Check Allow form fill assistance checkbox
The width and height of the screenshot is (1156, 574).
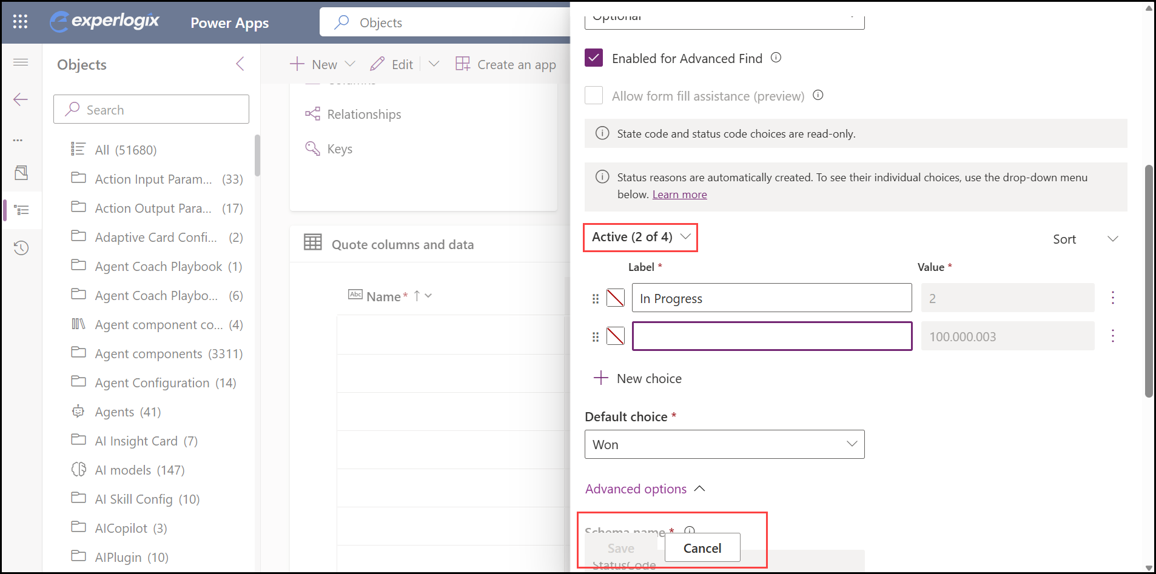[x=594, y=95]
